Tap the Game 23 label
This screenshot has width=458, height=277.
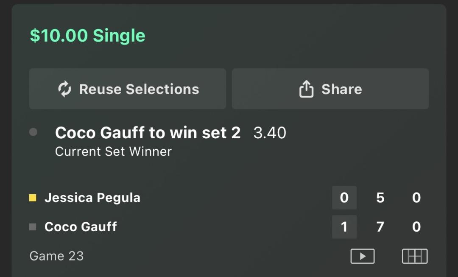pos(56,256)
